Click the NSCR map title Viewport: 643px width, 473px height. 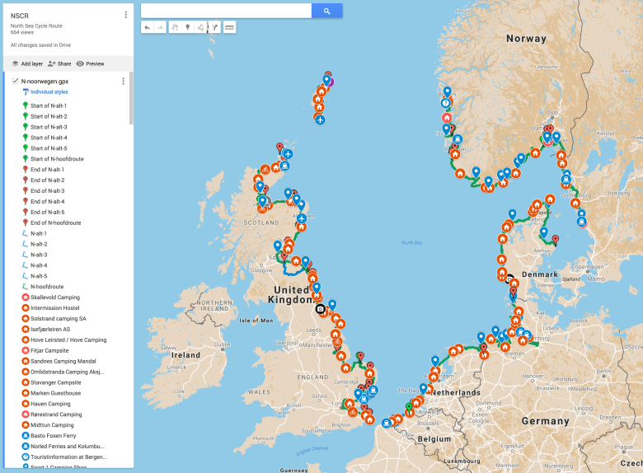pyautogui.click(x=20, y=15)
